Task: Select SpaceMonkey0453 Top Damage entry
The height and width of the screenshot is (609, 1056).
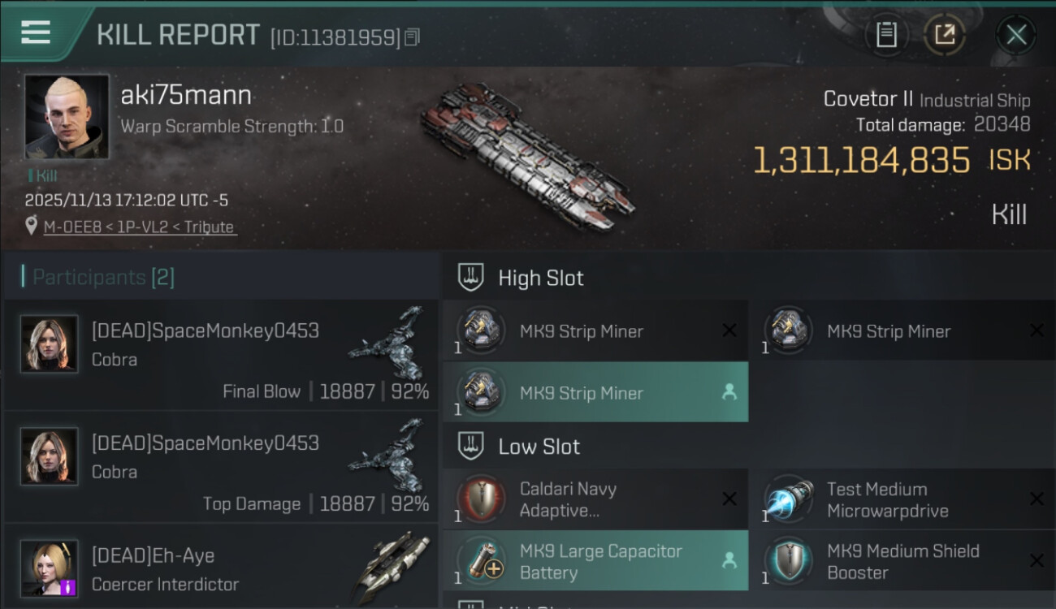Action: 221,467
